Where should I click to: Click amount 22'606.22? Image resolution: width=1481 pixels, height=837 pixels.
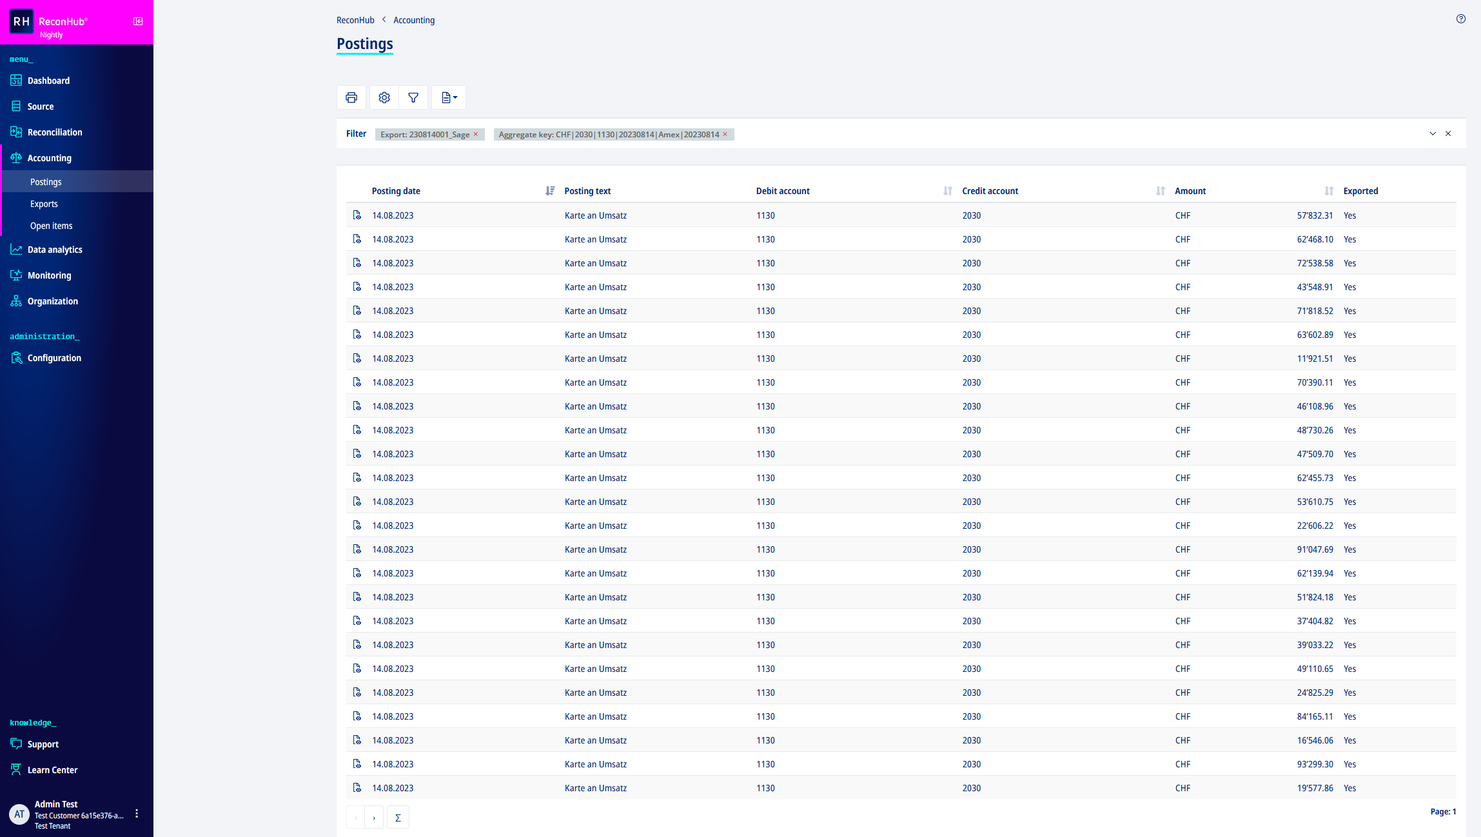1315,526
